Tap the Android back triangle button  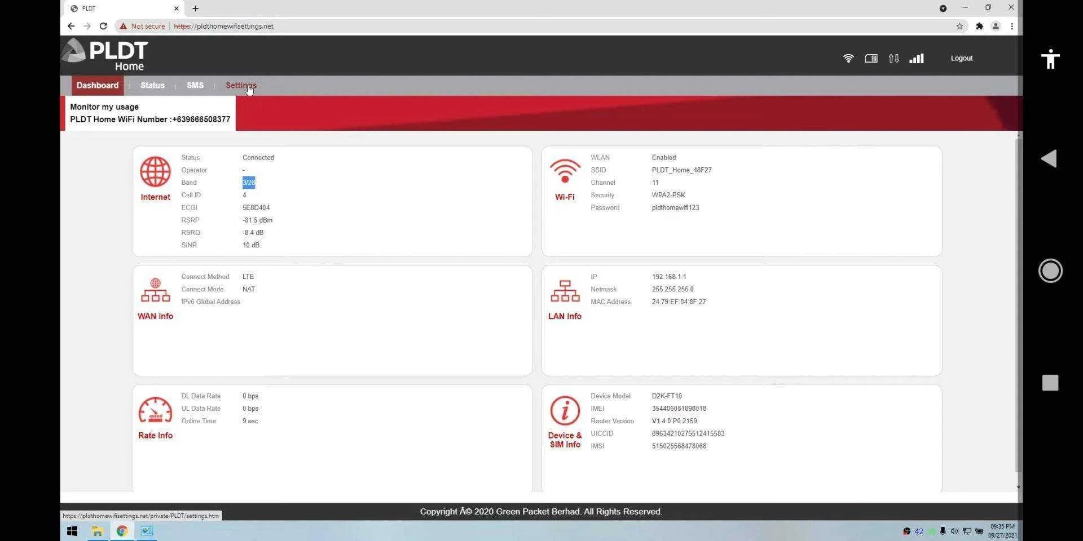1049,158
